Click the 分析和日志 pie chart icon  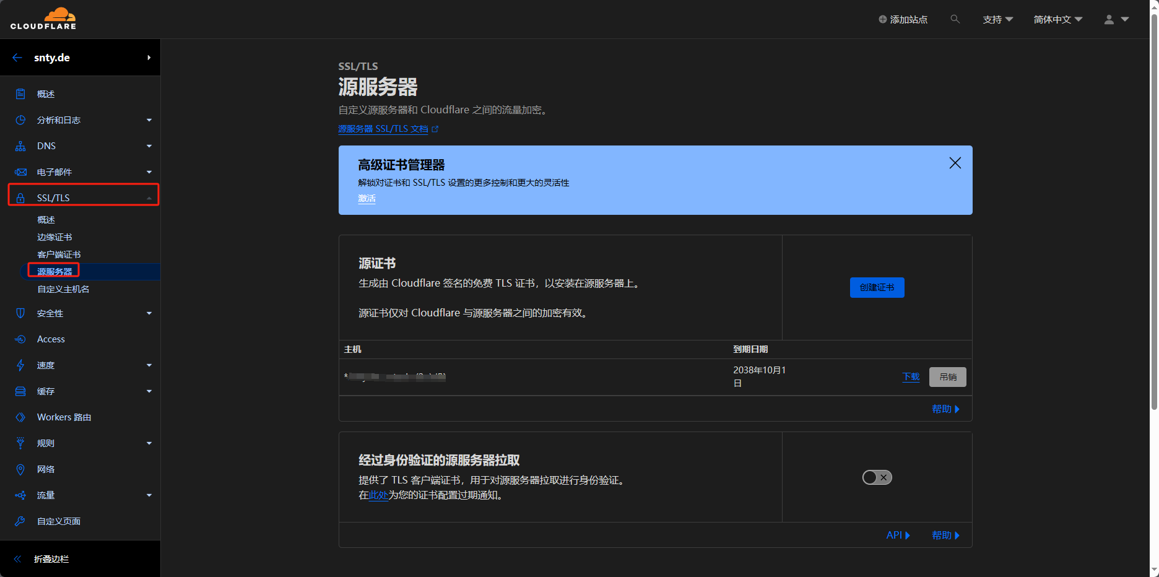20,120
